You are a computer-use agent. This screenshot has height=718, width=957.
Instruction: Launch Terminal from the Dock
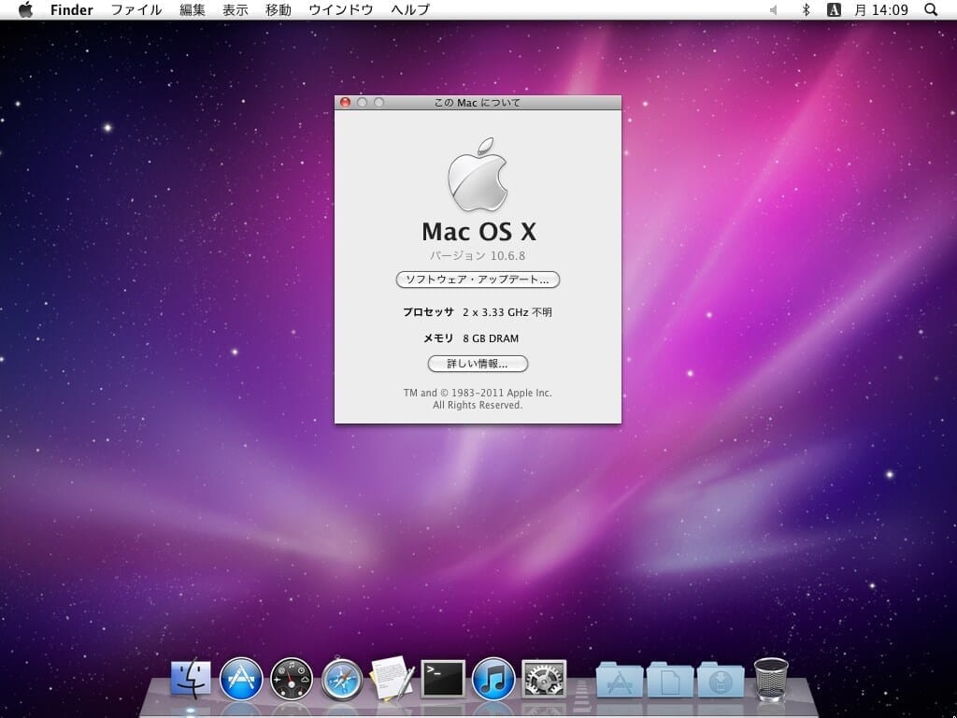tap(443, 679)
